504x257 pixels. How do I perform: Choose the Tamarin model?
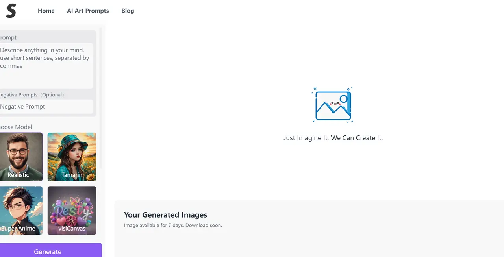(x=72, y=157)
